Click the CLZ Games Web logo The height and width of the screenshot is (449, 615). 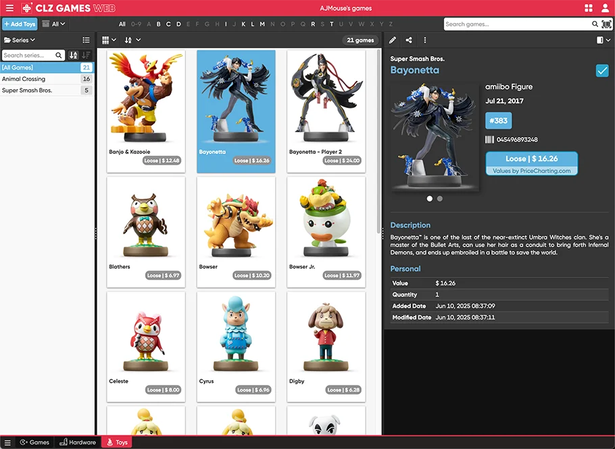(68, 8)
